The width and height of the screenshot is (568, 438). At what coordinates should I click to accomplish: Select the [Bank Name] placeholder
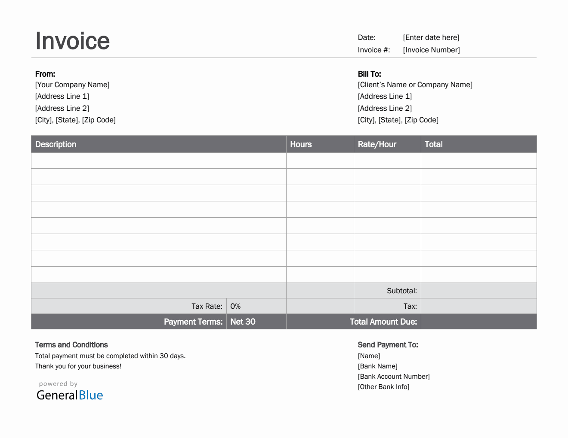tap(377, 366)
